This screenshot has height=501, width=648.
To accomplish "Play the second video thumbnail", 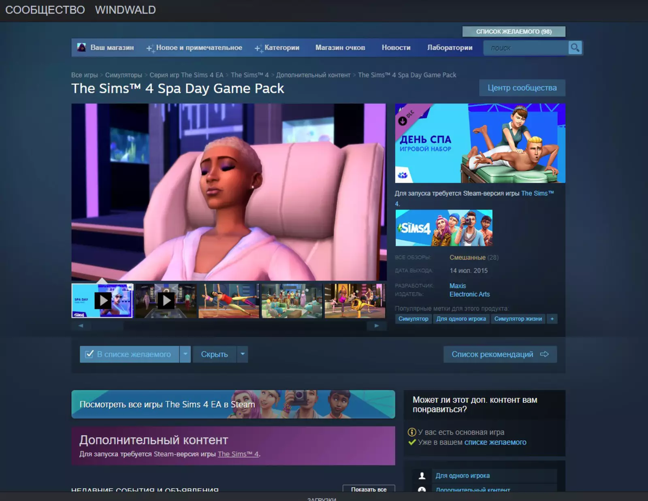I will (166, 301).
